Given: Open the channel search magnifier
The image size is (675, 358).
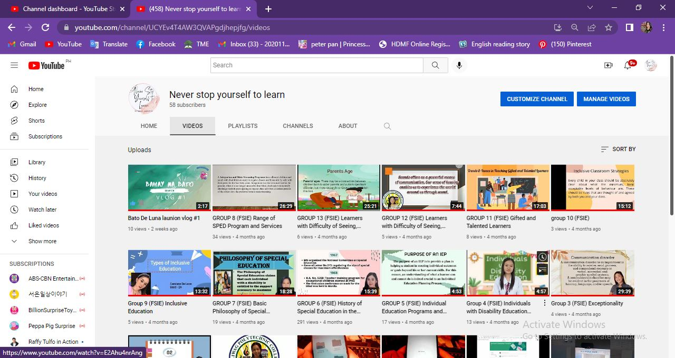Looking at the screenshot, I should pos(387,126).
